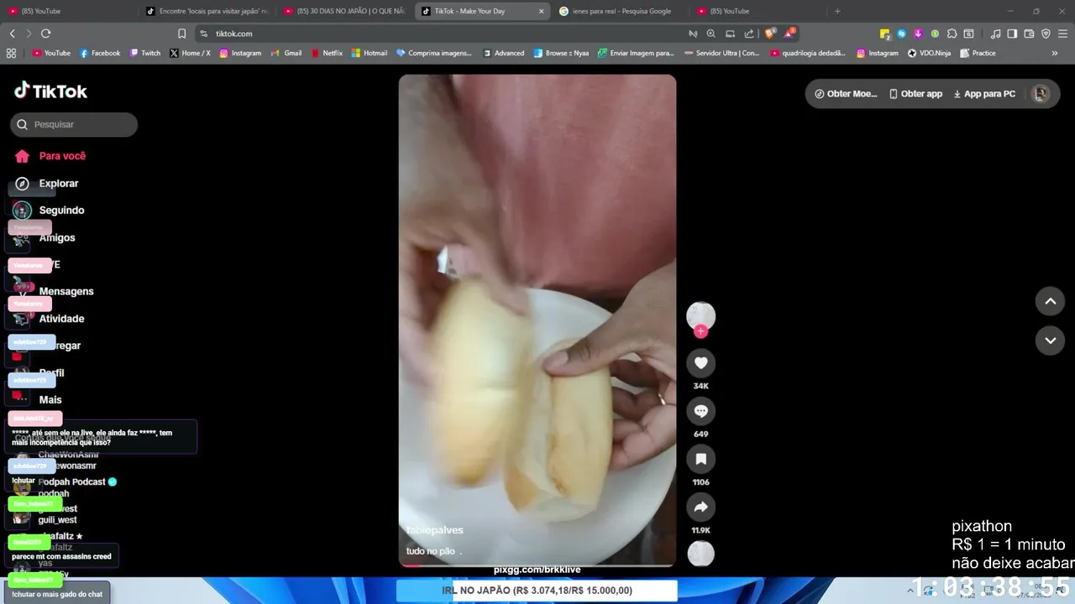Click the share page icon in address bar

pos(748,34)
